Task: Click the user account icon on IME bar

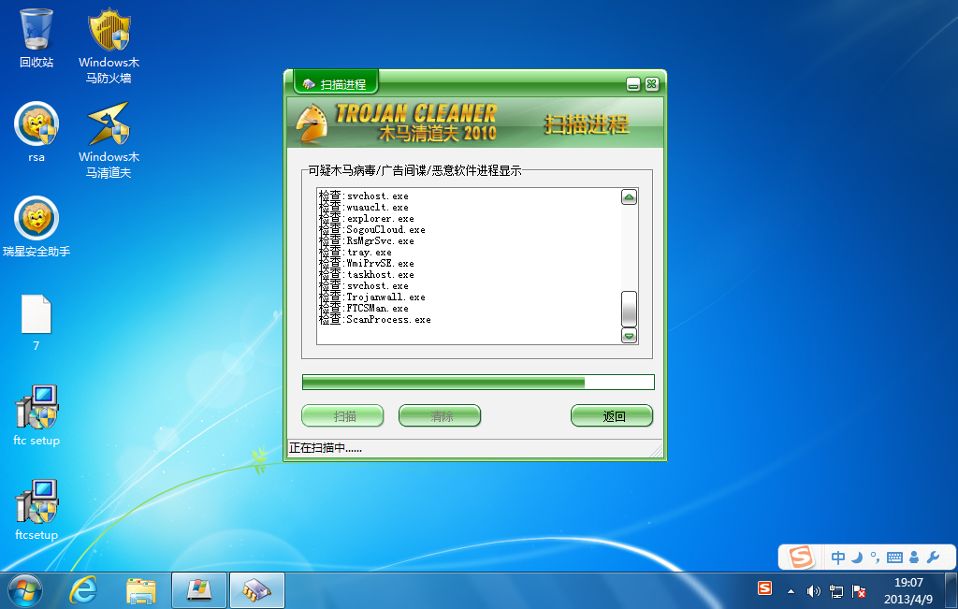Action: tap(914, 557)
